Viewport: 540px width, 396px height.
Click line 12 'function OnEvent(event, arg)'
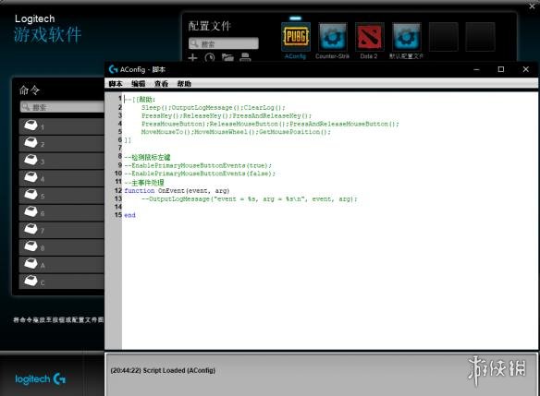pyautogui.click(x=177, y=190)
